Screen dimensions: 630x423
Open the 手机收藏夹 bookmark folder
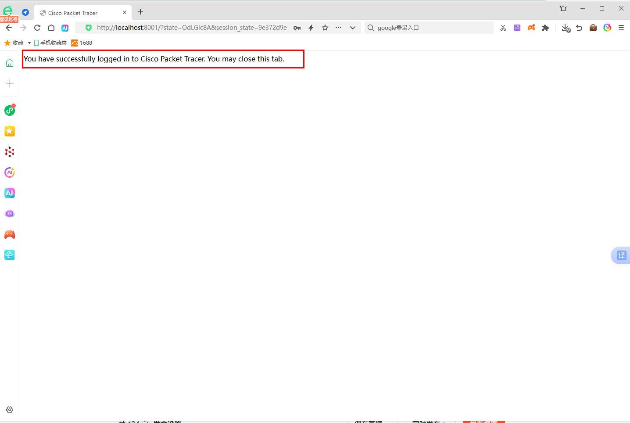tap(50, 43)
